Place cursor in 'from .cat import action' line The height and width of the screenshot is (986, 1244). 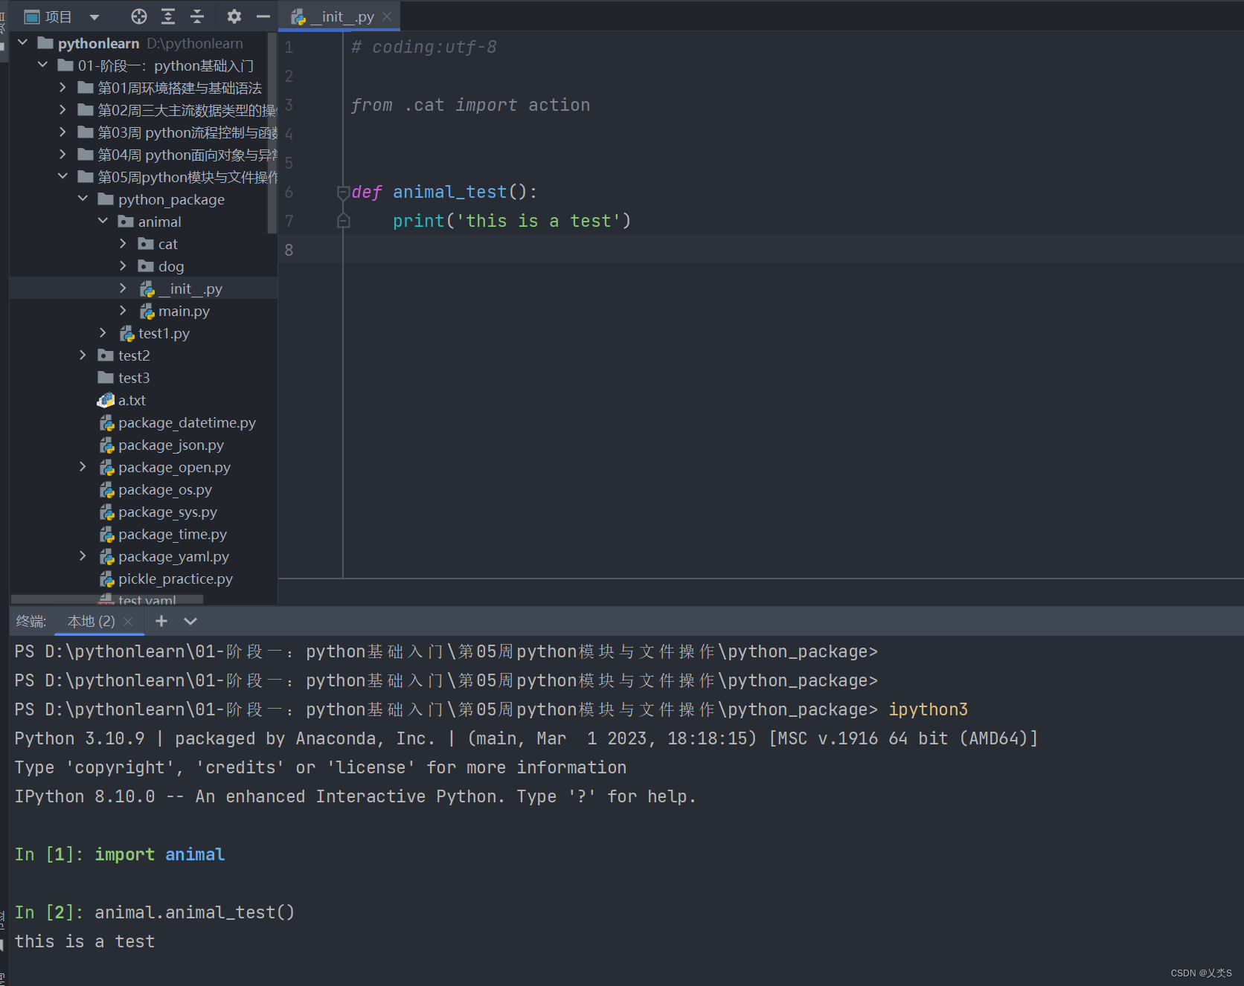[x=470, y=105]
